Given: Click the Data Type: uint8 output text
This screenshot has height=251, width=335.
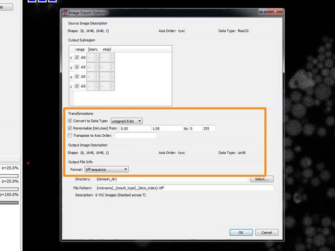Looking at the screenshot, I should click(232, 153).
